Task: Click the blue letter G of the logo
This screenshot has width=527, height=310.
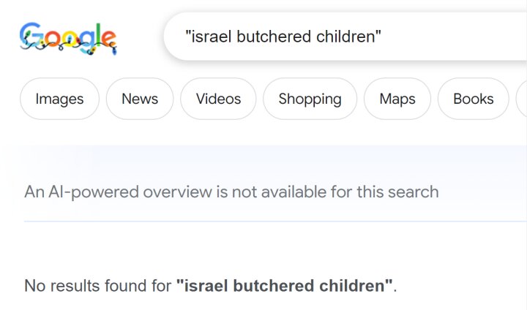Action: pos(31,36)
